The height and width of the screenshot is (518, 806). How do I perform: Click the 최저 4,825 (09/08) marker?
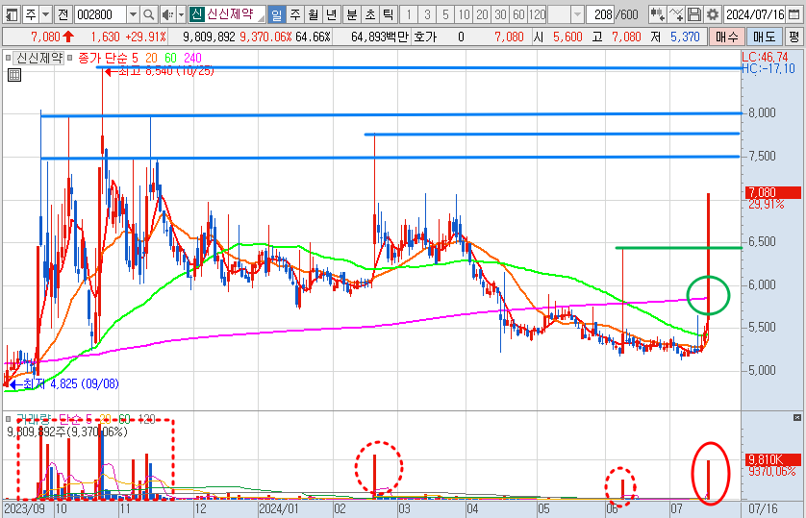click(64, 384)
